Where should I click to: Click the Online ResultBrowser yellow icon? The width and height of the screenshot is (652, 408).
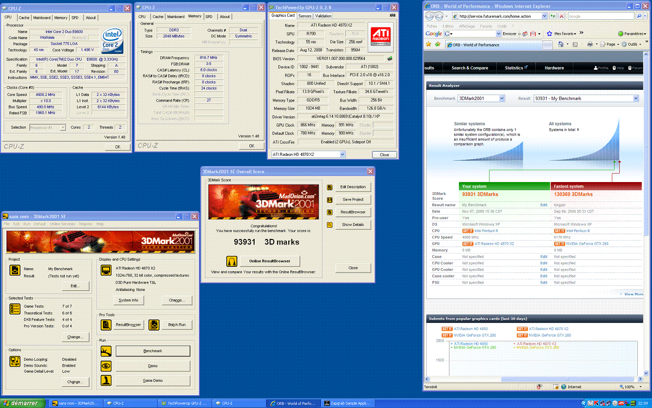pyautogui.click(x=231, y=261)
